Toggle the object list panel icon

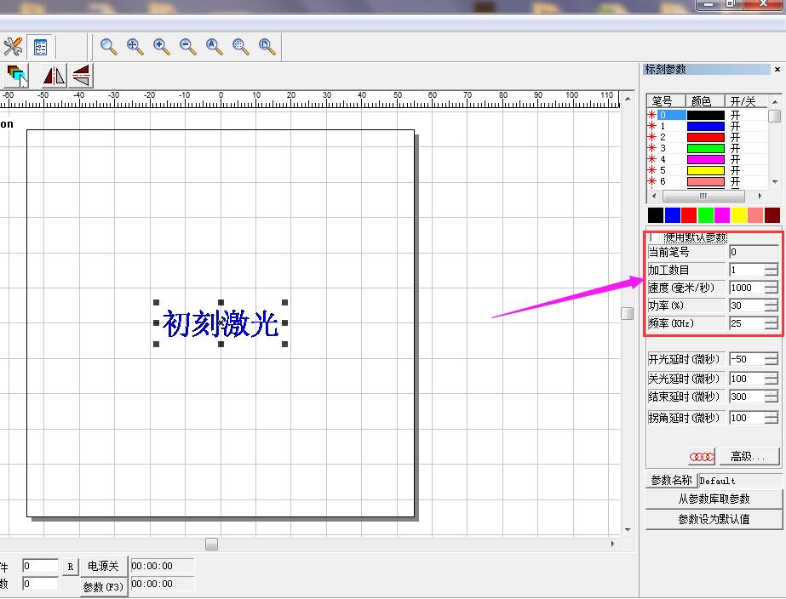click(40, 46)
